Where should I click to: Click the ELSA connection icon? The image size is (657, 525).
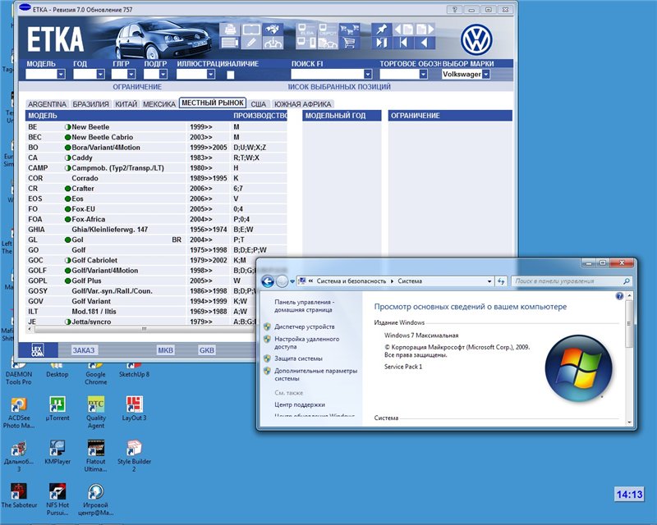[306, 30]
